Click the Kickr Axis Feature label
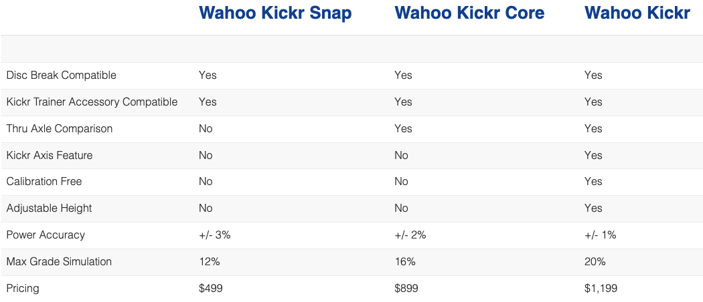The height and width of the screenshot is (302, 703). 50,155
